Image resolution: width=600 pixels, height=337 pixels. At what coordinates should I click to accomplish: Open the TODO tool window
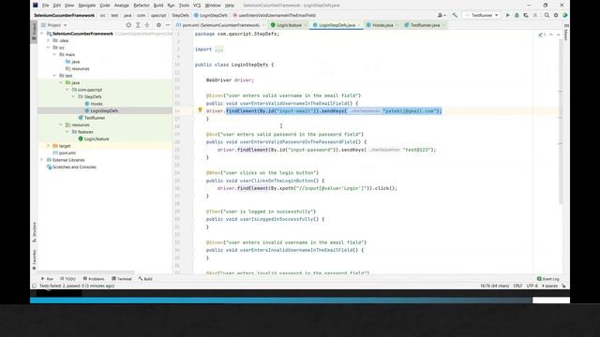point(68,279)
